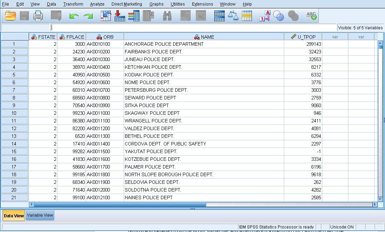Click the Print icon in toolbar
Screen dimensions: 385x232
38,16
